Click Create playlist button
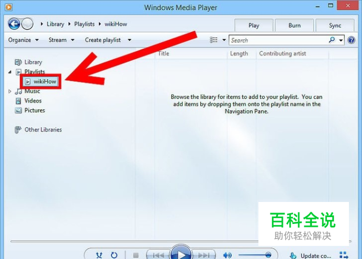The height and width of the screenshot is (259, 362). 103,40
